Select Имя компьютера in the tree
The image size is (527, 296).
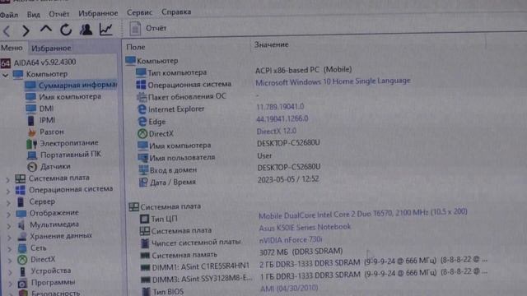63,97
